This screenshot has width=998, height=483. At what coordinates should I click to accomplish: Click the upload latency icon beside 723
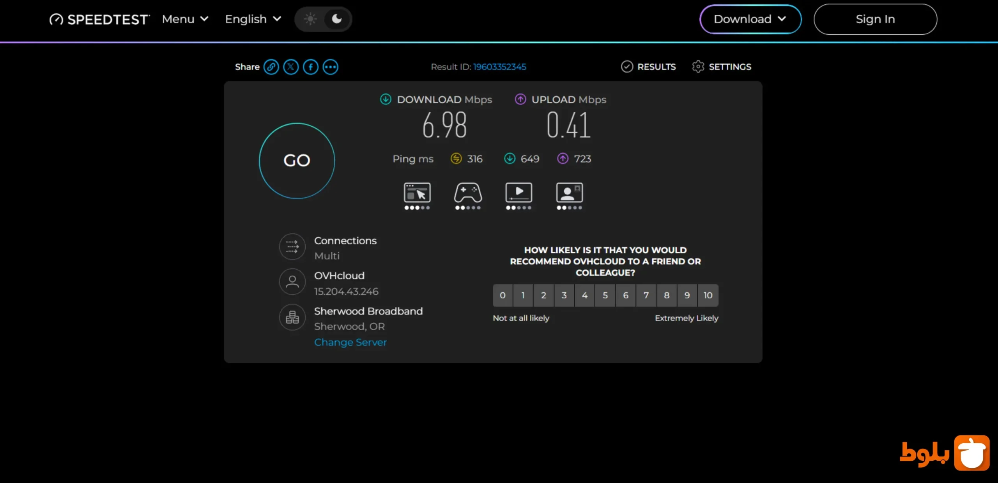563,159
